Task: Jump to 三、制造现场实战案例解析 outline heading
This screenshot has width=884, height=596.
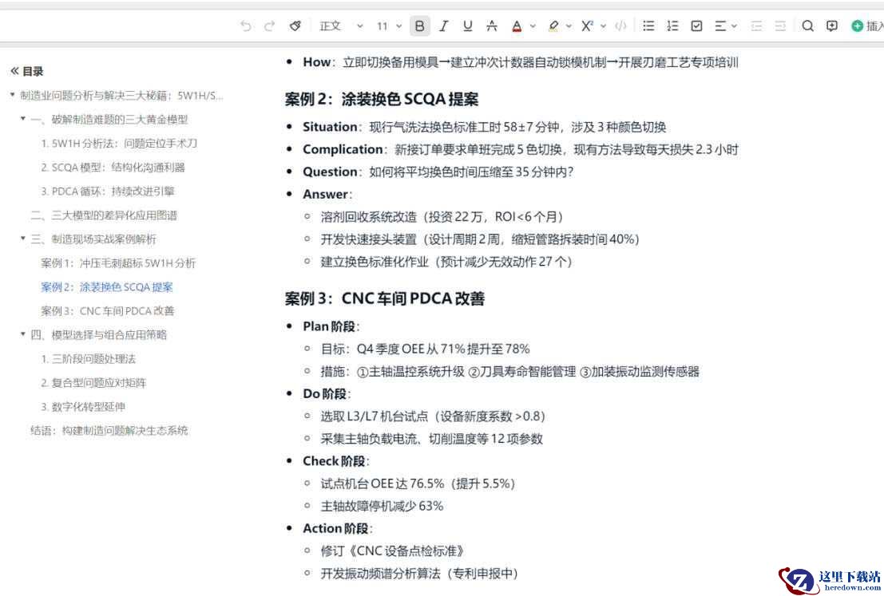Action: click(x=93, y=239)
